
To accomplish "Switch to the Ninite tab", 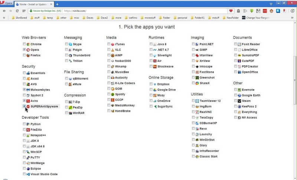I will [33, 4].
